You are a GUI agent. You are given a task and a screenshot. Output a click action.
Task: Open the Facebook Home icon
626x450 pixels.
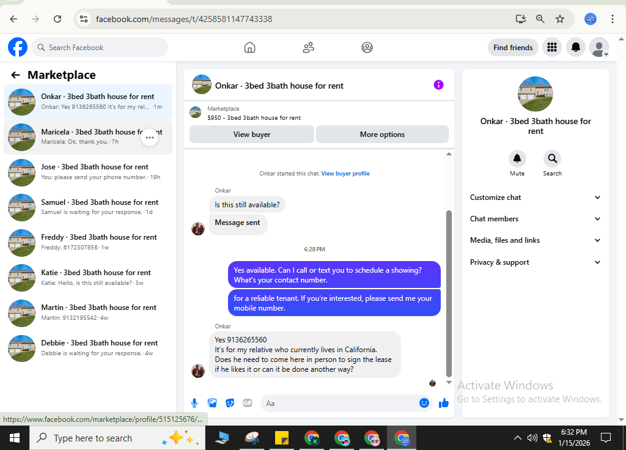point(249,48)
